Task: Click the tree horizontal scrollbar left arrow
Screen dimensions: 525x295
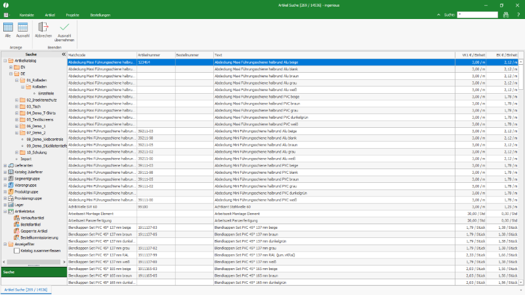Action: pyautogui.click(x=4, y=262)
